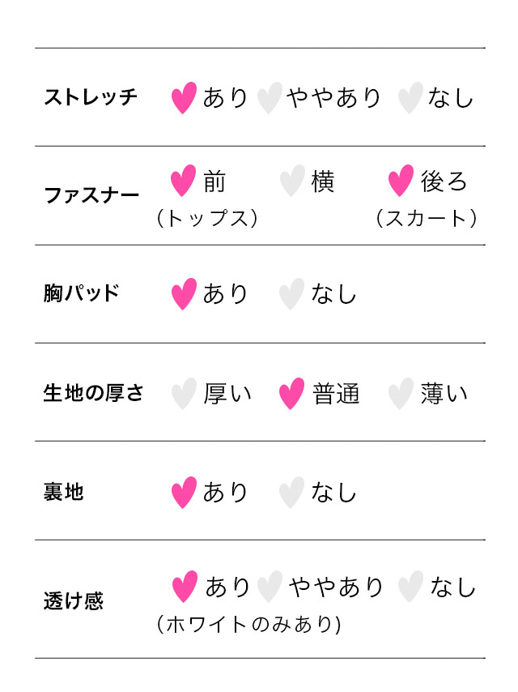Screen dimensions: 518x692
Task: Click the (トップス) caption under 前
Action: 207,219
